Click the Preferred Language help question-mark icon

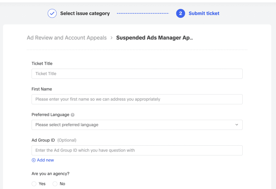tap(73, 115)
